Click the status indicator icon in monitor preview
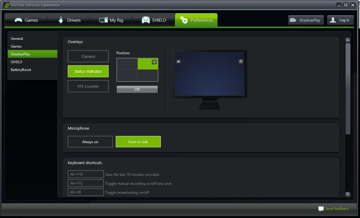 click(x=241, y=61)
